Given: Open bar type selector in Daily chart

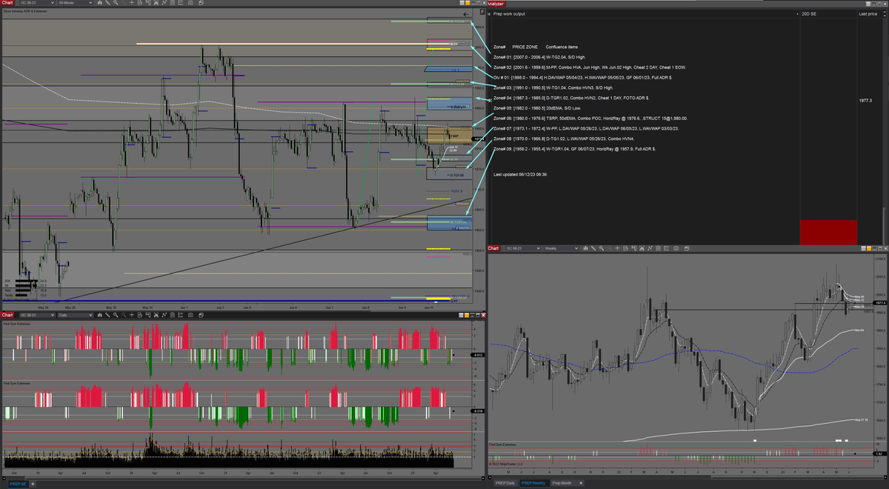Looking at the screenshot, I should [x=100, y=315].
